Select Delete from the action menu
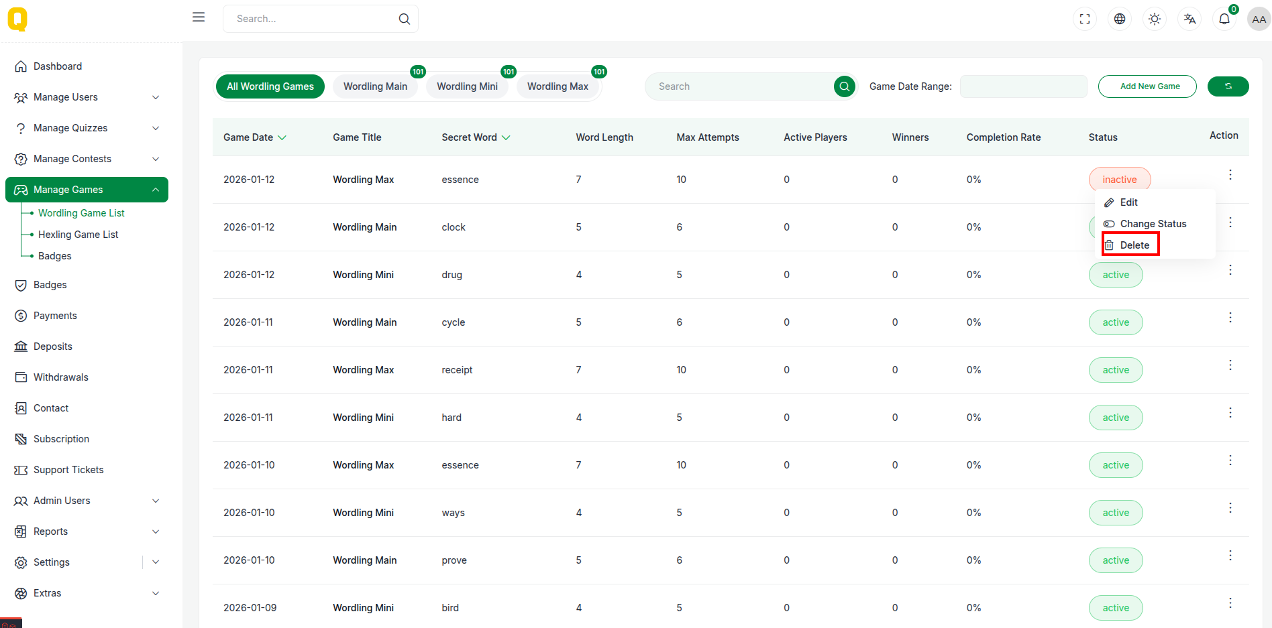This screenshot has height=628, width=1272. click(1134, 245)
